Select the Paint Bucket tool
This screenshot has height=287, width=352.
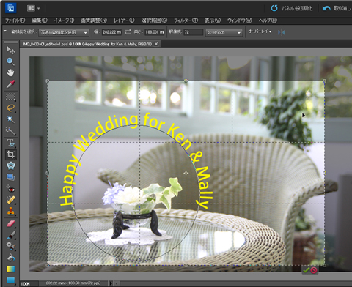tap(10, 257)
